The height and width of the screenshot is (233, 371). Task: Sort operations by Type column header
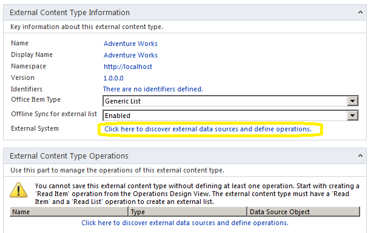[x=188, y=212]
